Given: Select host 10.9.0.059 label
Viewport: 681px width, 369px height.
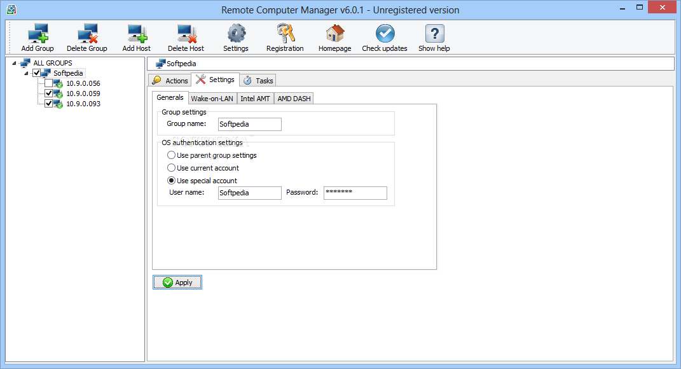Looking at the screenshot, I should coord(83,94).
